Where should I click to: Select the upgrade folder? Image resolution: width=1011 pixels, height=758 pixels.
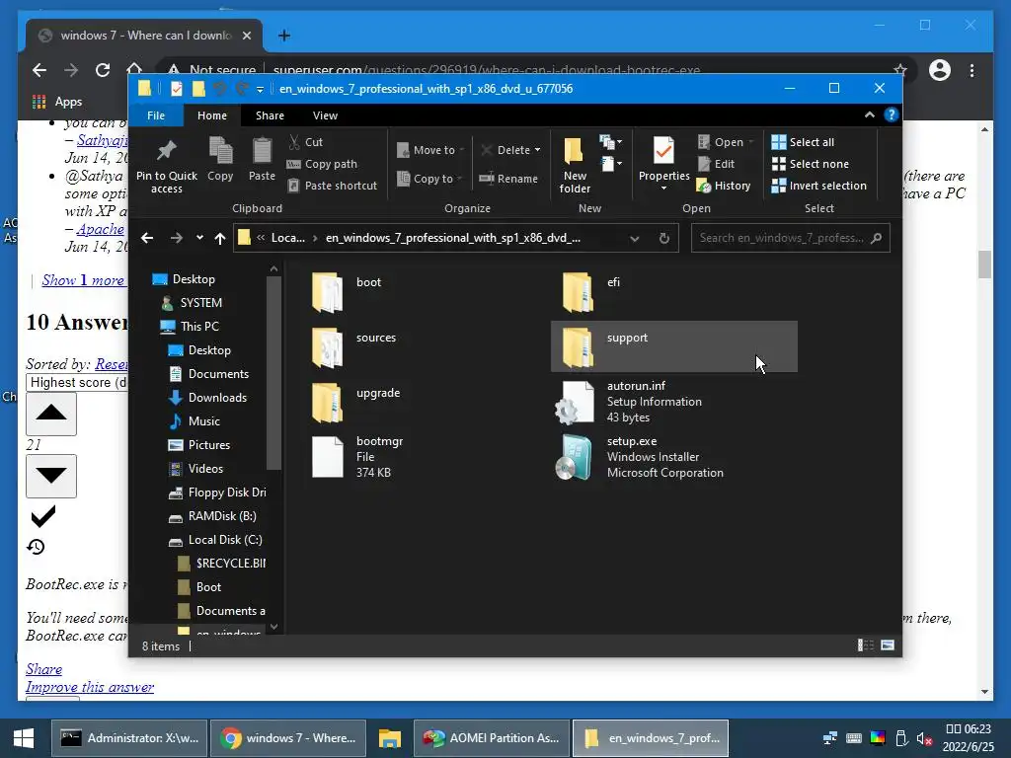pos(426,403)
